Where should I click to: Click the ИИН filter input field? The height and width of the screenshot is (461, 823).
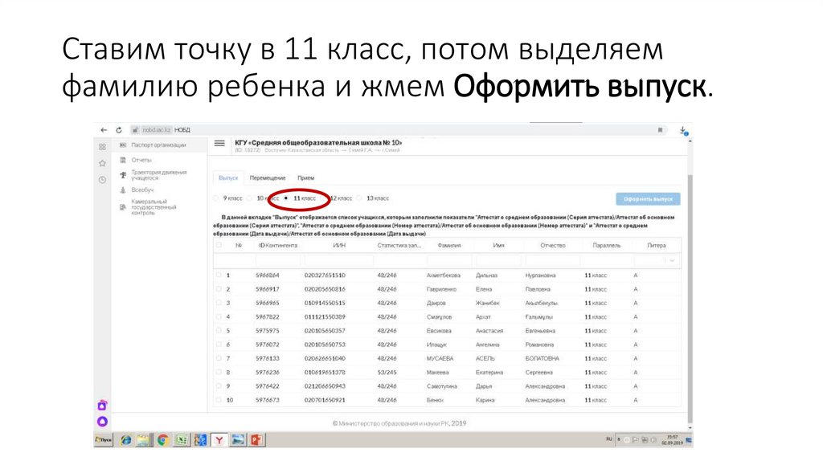(x=339, y=260)
